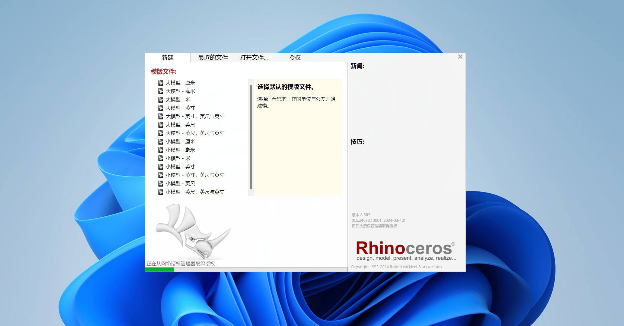Select template text 大模型 - 毫米
The height and width of the screenshot is (326, 624).
pos(180,91)
